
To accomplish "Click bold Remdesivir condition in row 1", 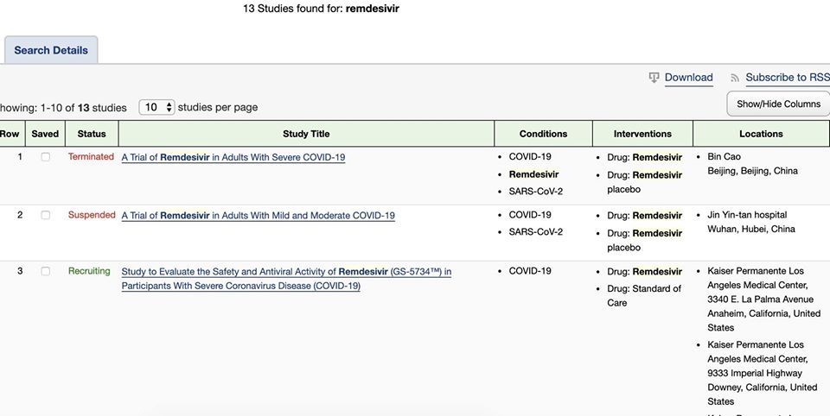I will [x=533, y=173].
